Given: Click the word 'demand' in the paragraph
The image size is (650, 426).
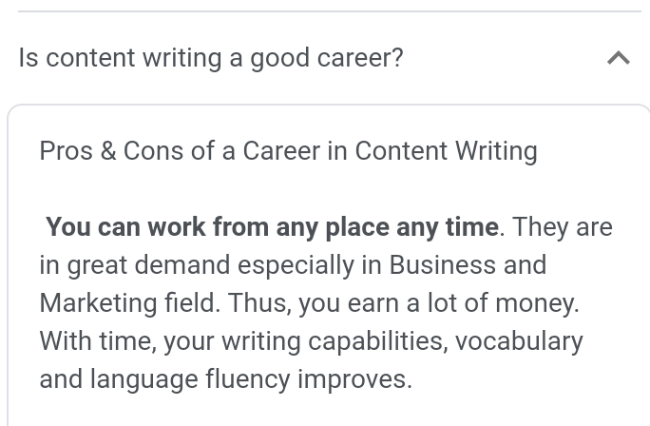Looking at the screenshot, I should tap(182, 264).
